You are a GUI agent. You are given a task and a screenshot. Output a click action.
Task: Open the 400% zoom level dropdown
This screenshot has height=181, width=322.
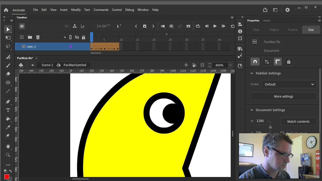click(x=230, y=65)
